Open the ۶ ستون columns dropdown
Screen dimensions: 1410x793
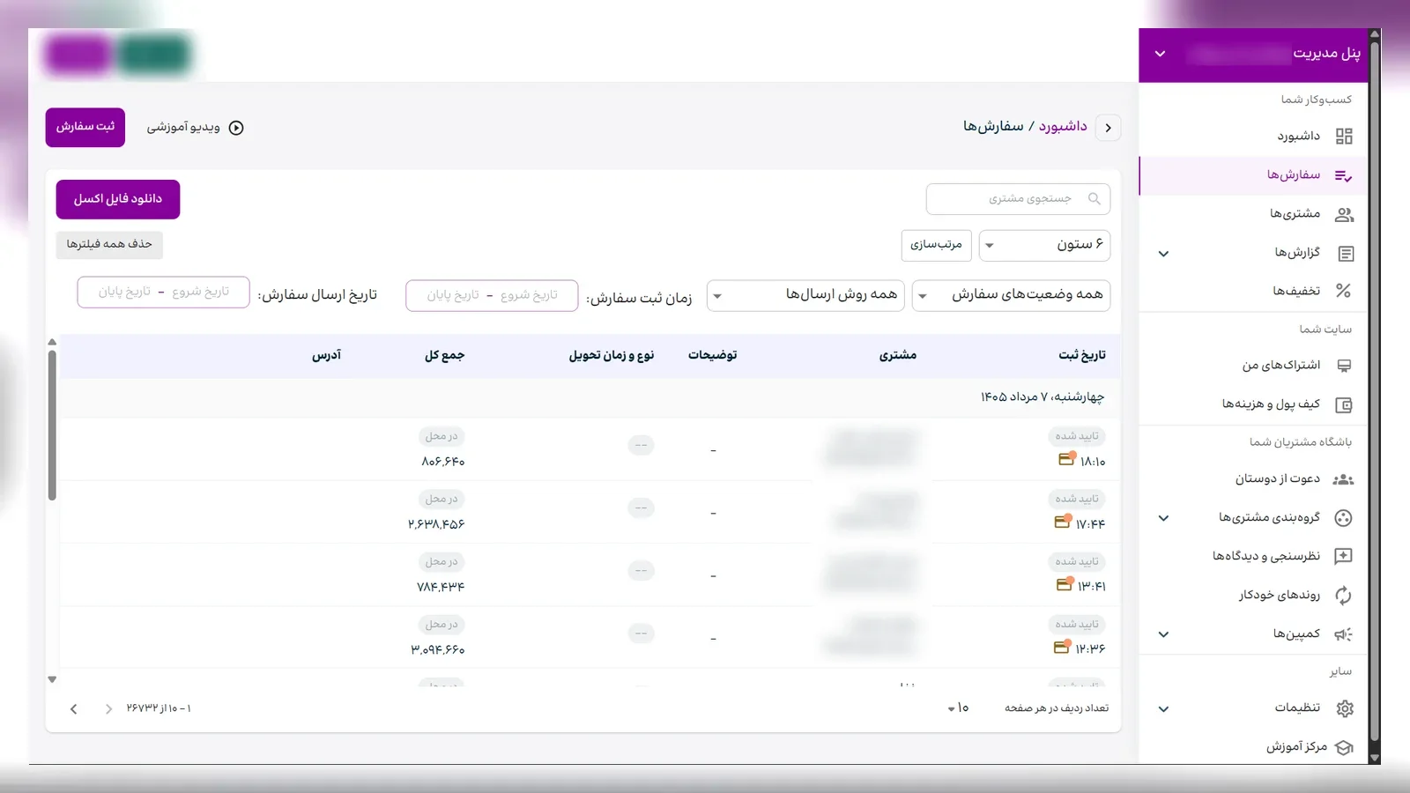[1044, 245]
